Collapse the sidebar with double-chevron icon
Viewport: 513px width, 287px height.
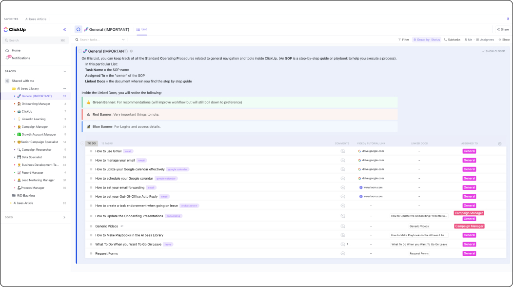pos(64,29)
